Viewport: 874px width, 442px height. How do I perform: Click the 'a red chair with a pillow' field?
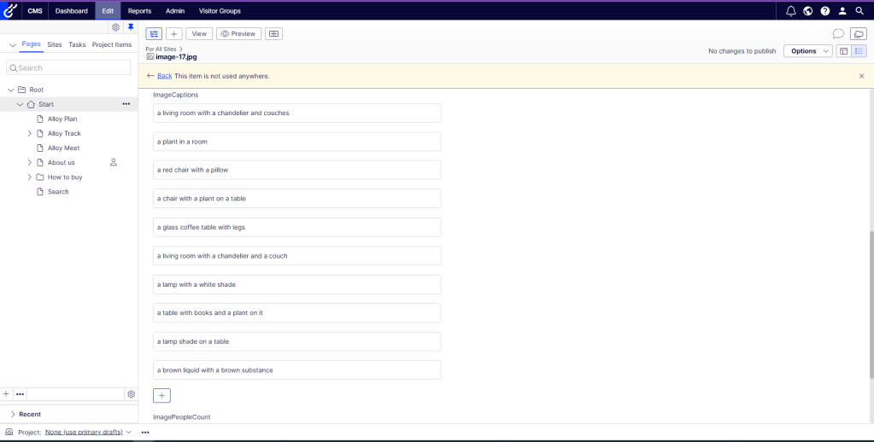tap(296, 170)
